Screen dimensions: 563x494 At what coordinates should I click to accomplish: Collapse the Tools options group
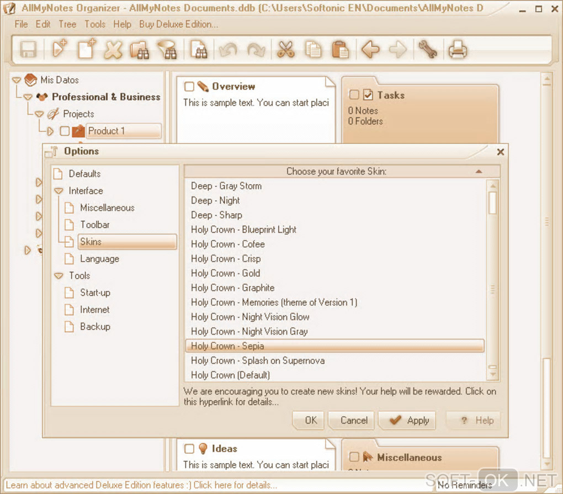pos(59,276)
